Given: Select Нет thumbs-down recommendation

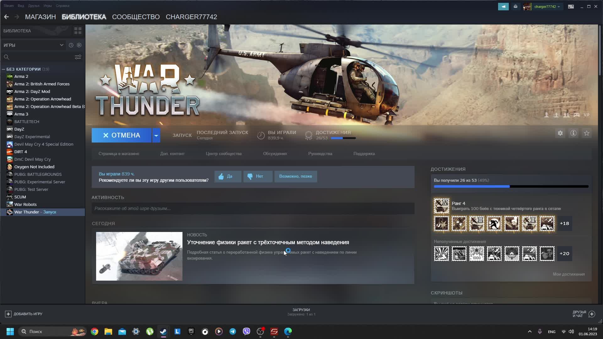Looking at the screenshot, I should pyautogui.click(x=258, y=176).
